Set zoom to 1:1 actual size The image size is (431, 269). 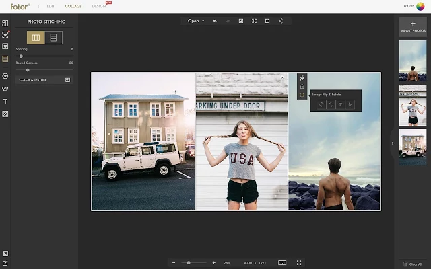pos(282,263)
